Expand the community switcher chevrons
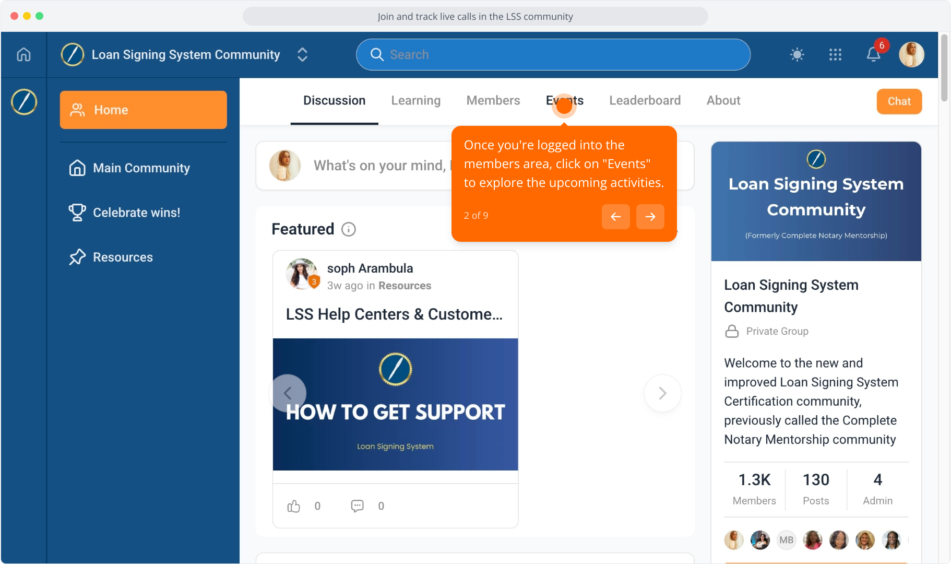This screenshot has height=564, width=951. click(302, 54)
